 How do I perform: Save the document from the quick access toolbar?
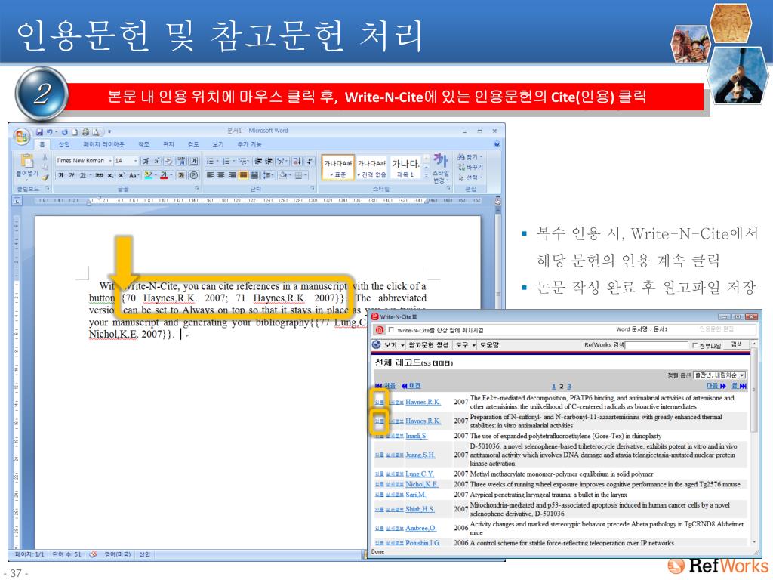(x=39, y=132)
